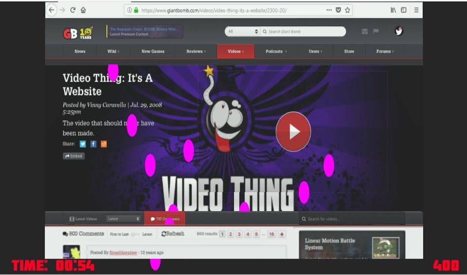Bookmark this page with the star icon
This screenshot has width=467, height=275.
click(347, 10)
